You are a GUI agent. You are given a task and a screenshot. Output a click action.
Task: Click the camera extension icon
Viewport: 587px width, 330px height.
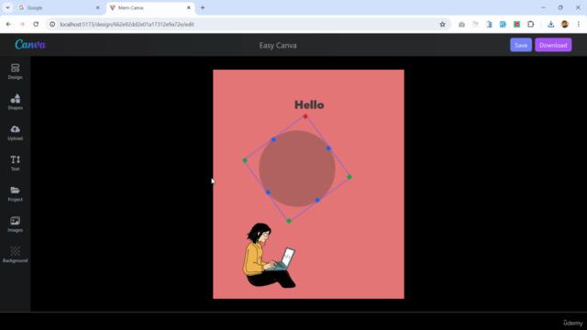coord(461,24)
